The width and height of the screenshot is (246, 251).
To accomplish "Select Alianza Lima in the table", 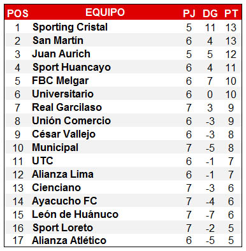I will click(62, 174).
